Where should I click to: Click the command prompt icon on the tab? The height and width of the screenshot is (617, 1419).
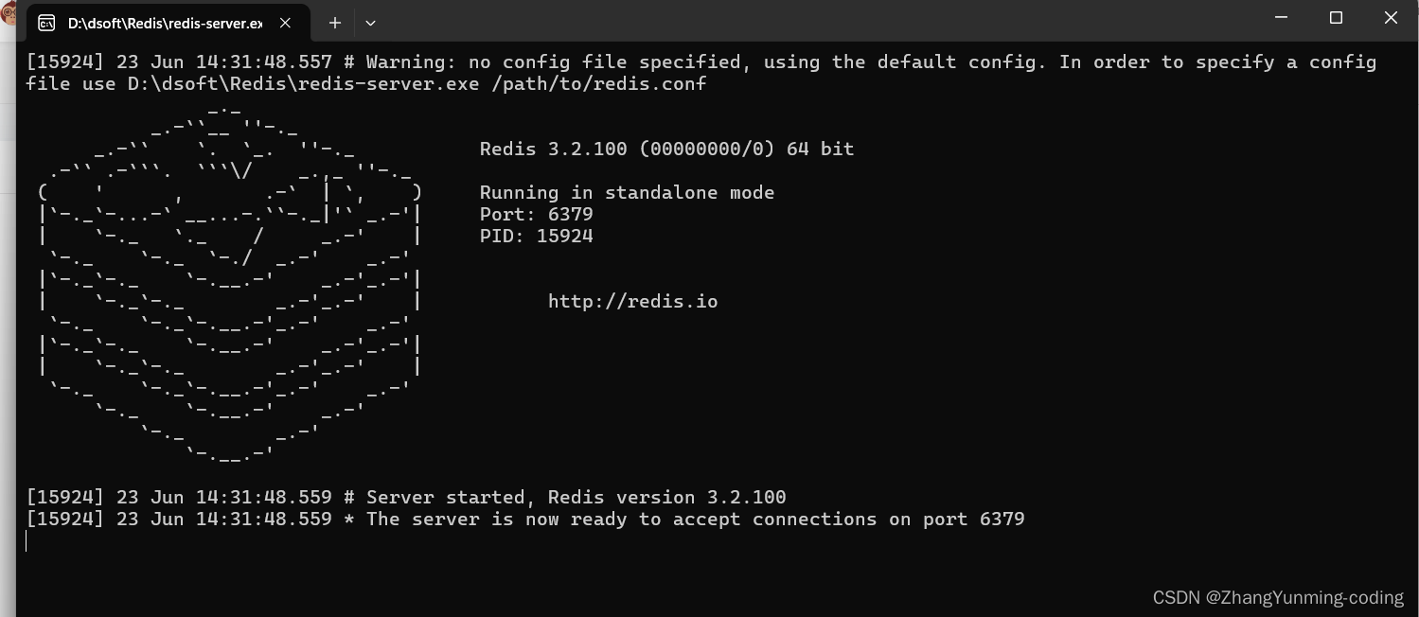click(45, 22)
